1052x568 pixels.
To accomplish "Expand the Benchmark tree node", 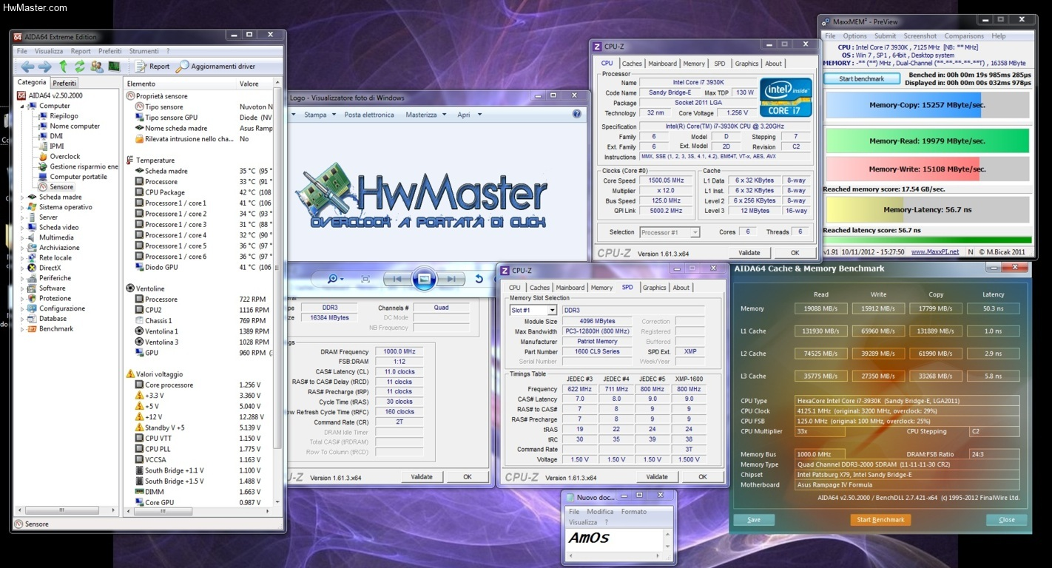I will pos(21,329).
